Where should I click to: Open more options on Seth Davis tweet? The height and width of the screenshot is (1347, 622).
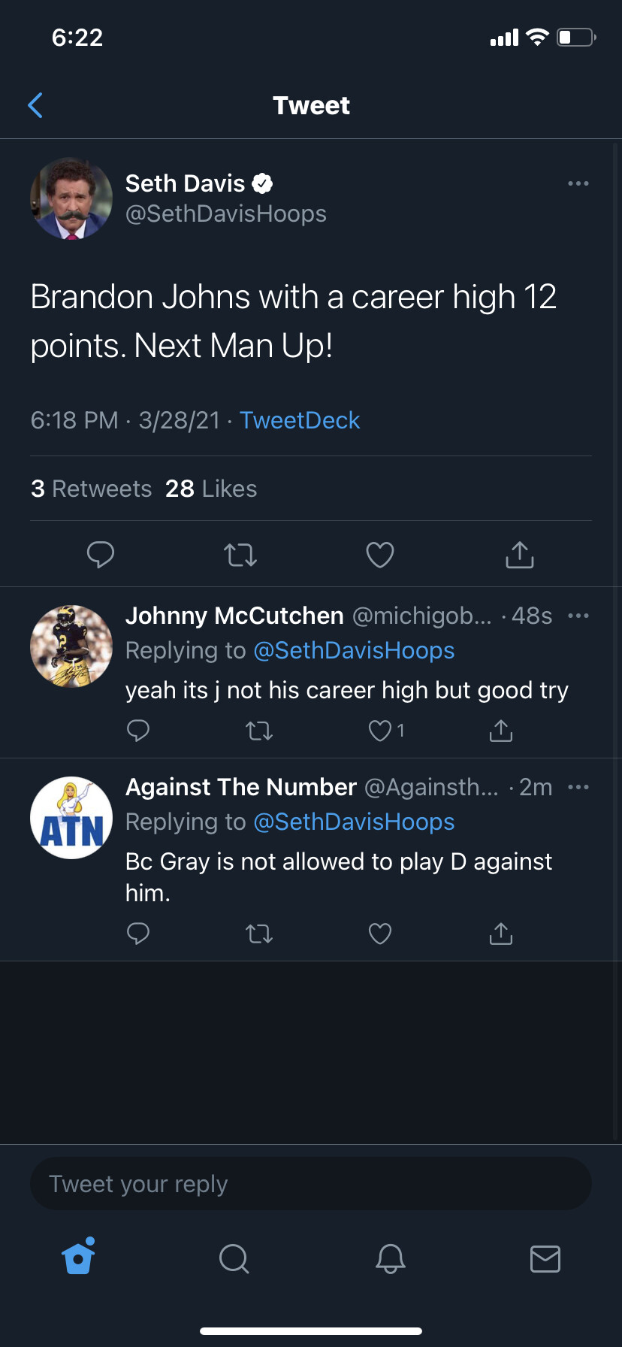pyautogui.click(x=578, y=183)
